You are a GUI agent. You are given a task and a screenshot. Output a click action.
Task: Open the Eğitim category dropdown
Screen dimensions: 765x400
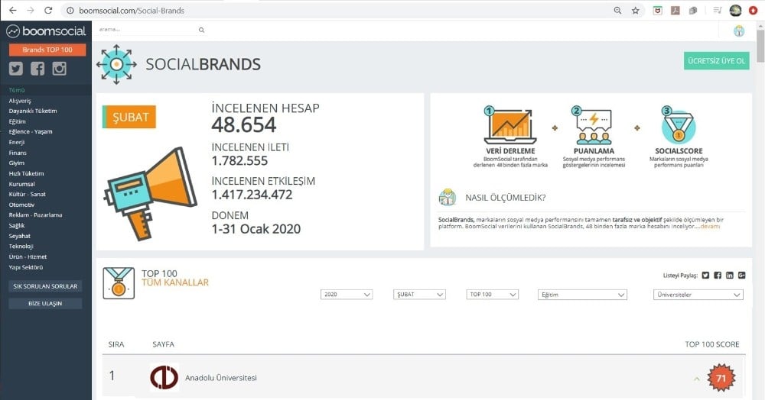[x=581, y=295]
